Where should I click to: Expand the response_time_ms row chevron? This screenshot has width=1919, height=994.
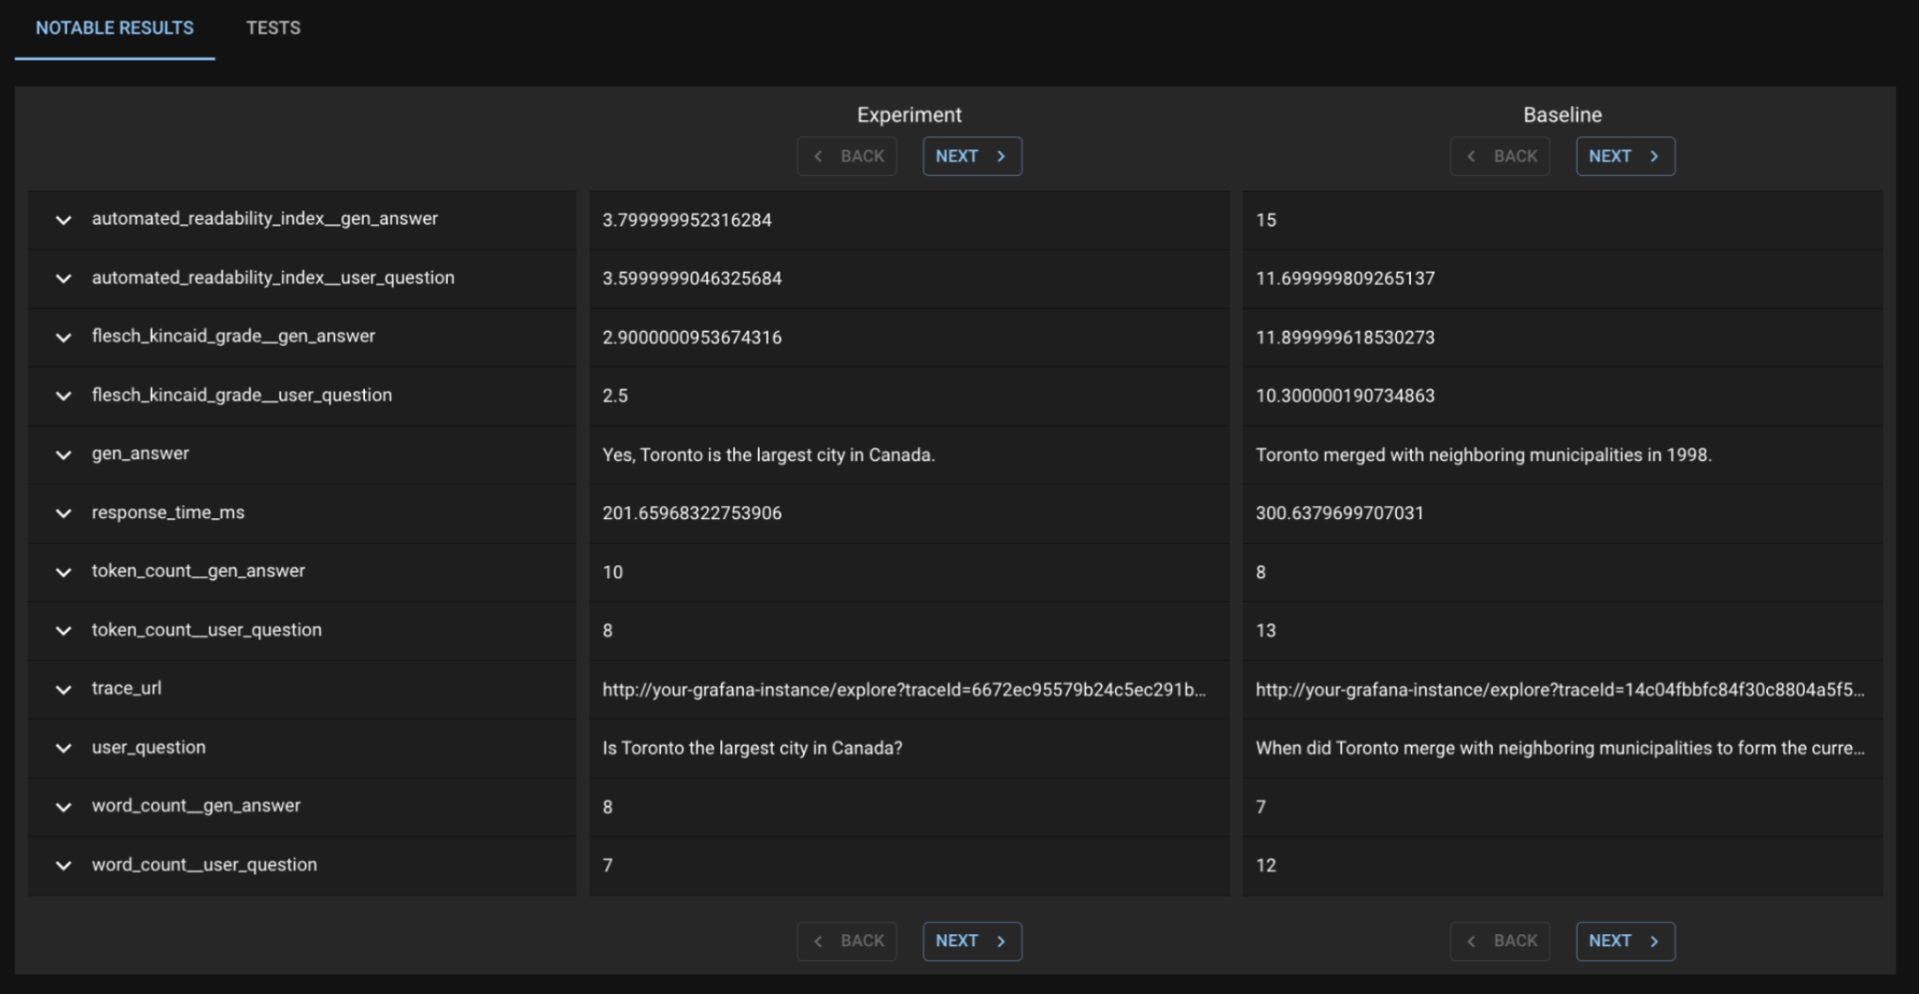coord(63,513)
